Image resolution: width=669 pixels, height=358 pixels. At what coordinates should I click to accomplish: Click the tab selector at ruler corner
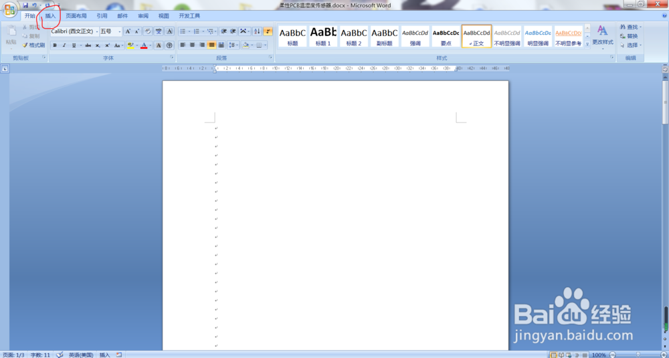[x=4, y=68]
